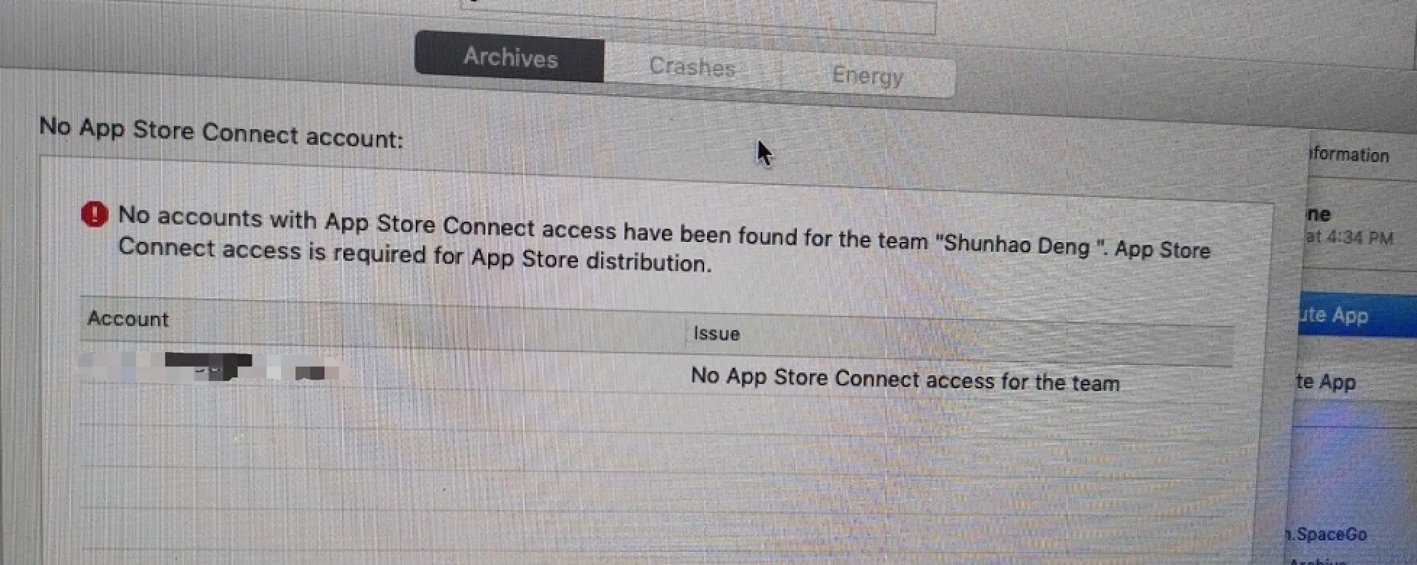Switch to the Archives tab
1417x565 pixels.
pos(510,56)
